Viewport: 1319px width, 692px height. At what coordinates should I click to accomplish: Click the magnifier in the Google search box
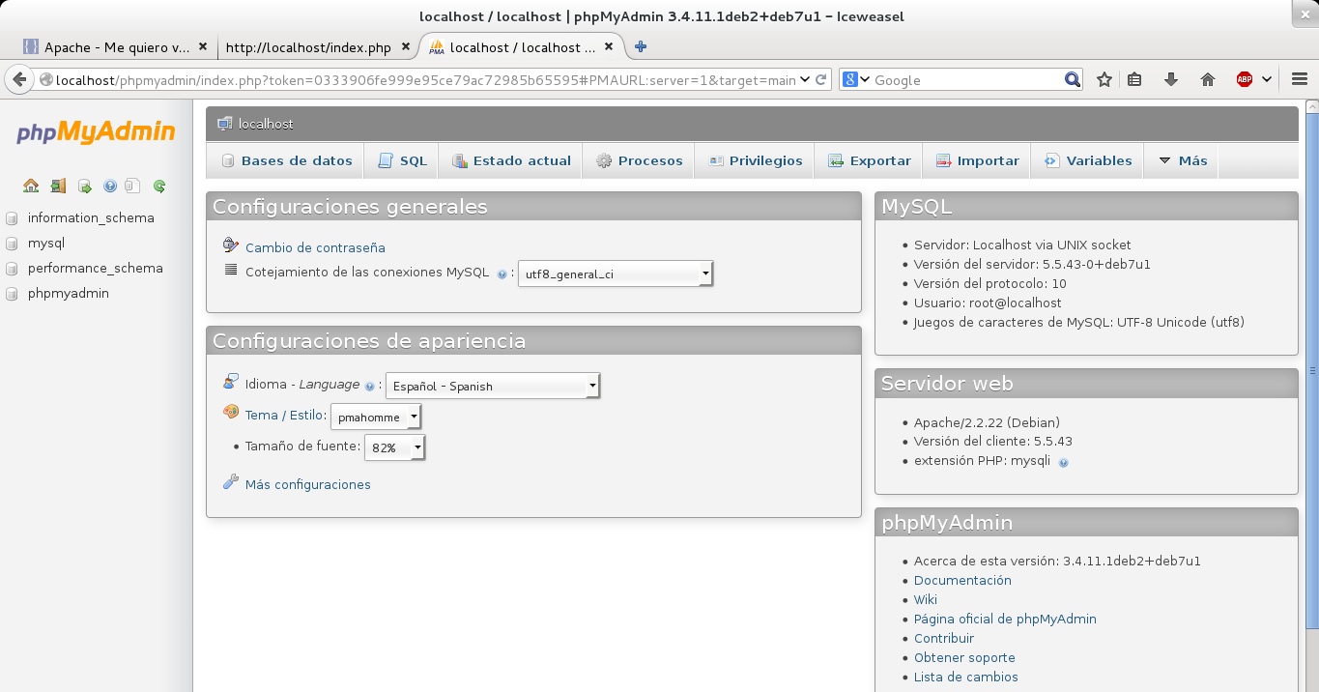[x=1073, y=80]
